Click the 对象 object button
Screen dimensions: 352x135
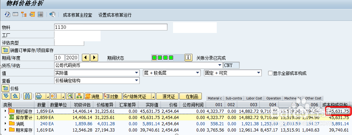112,96
